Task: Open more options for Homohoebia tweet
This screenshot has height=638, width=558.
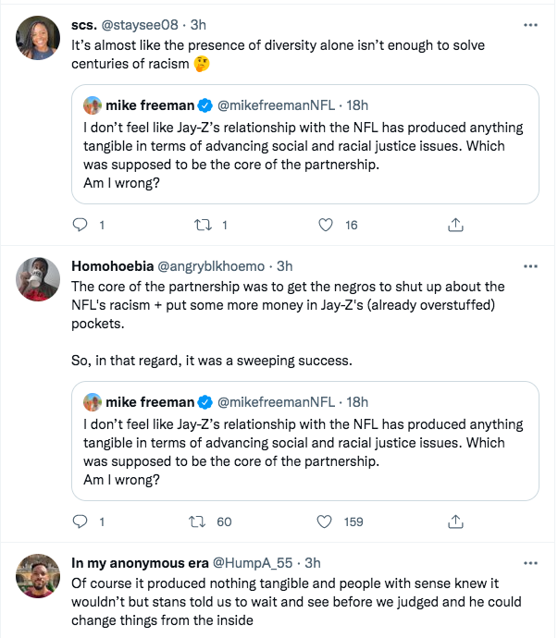Action: (x=530, y=266)
